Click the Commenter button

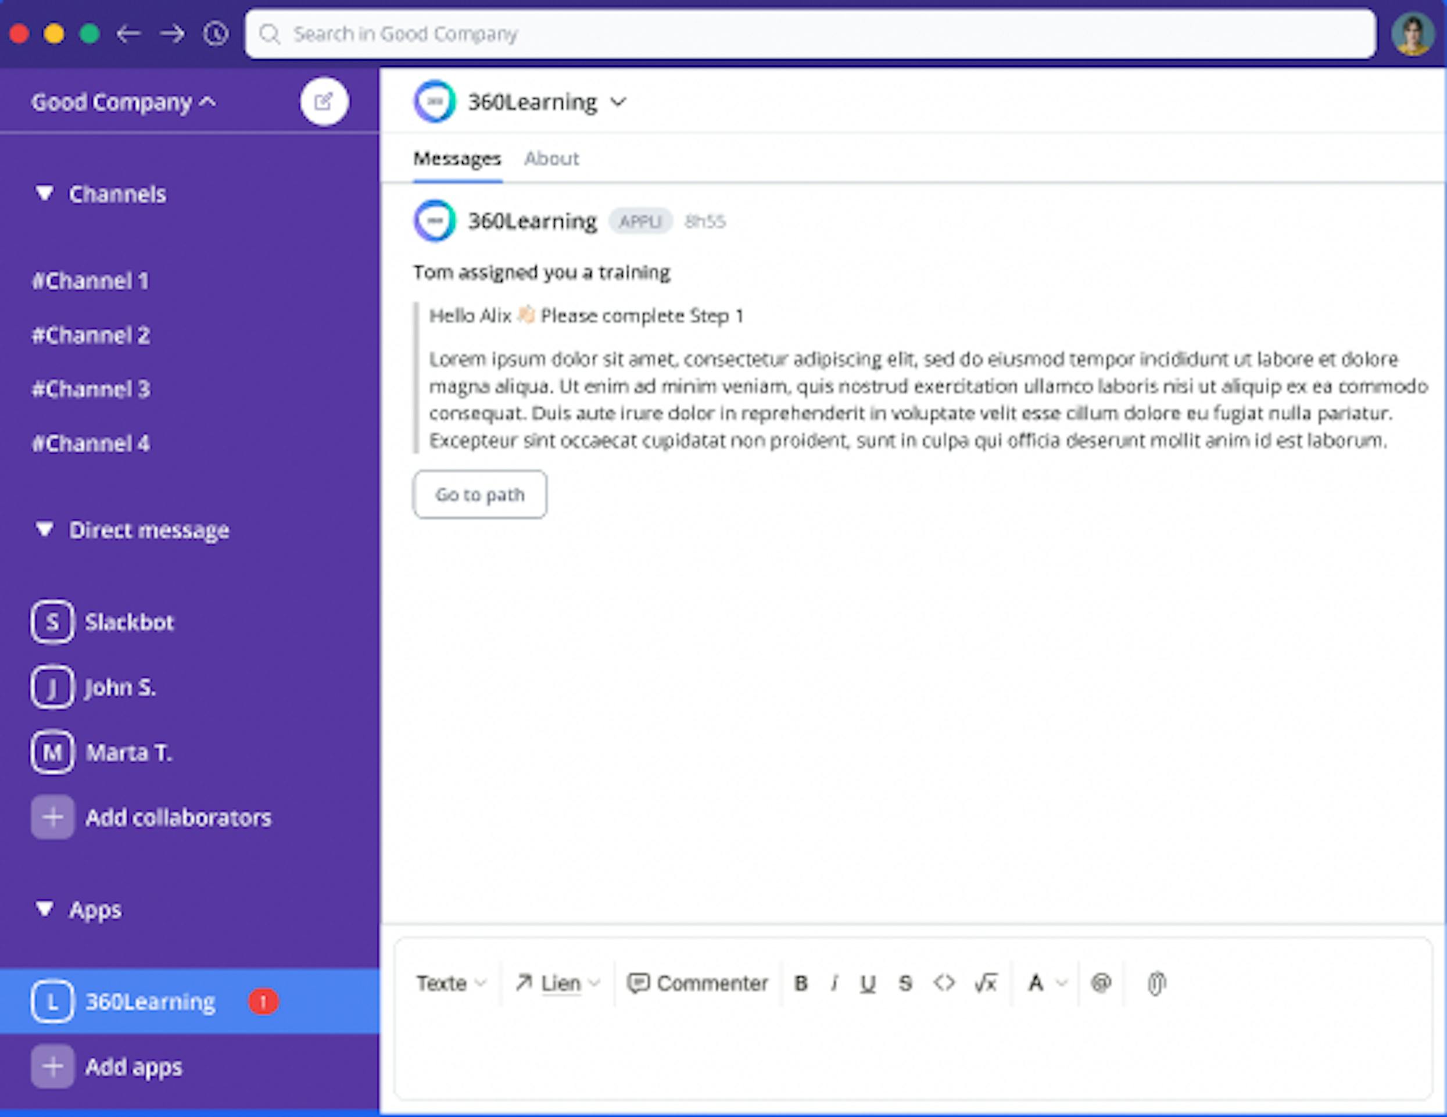pos(698,983)
